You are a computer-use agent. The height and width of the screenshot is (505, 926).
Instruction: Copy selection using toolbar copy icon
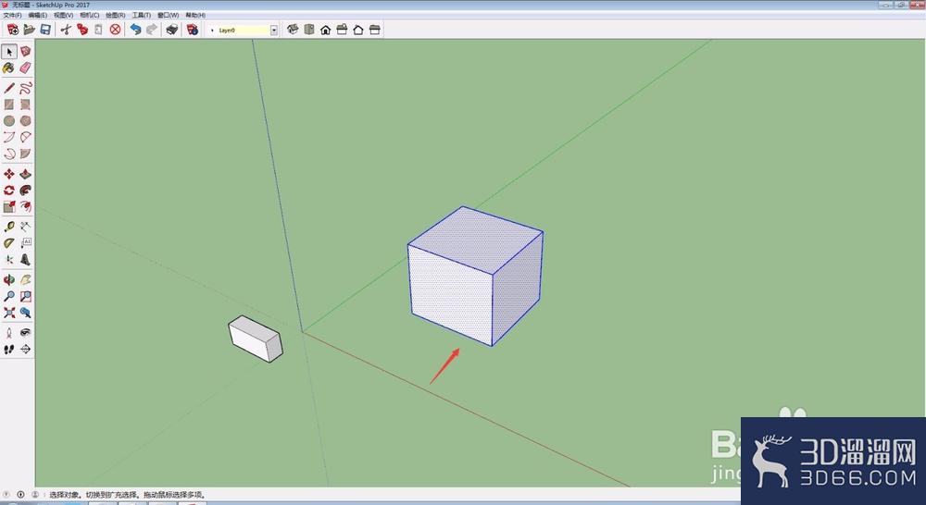(x=82, y=30)
